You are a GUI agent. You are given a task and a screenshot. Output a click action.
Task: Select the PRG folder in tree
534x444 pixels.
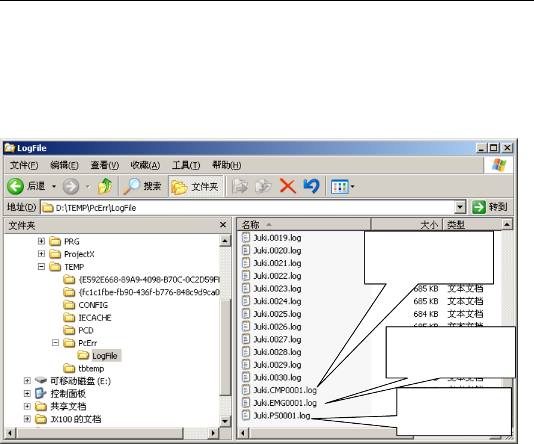coord(64,242)
